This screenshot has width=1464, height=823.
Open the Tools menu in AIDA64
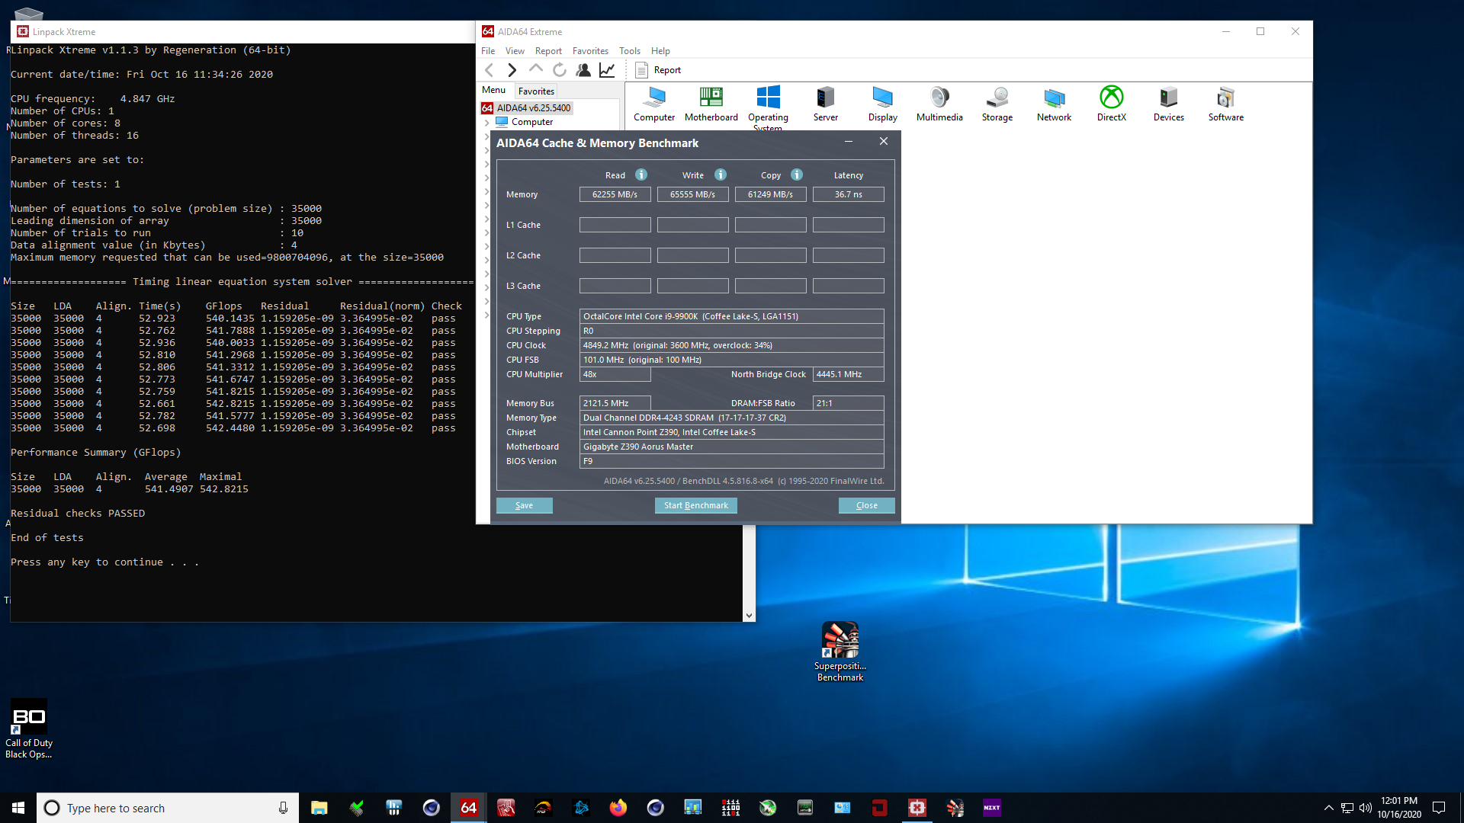tap(629, 51)
